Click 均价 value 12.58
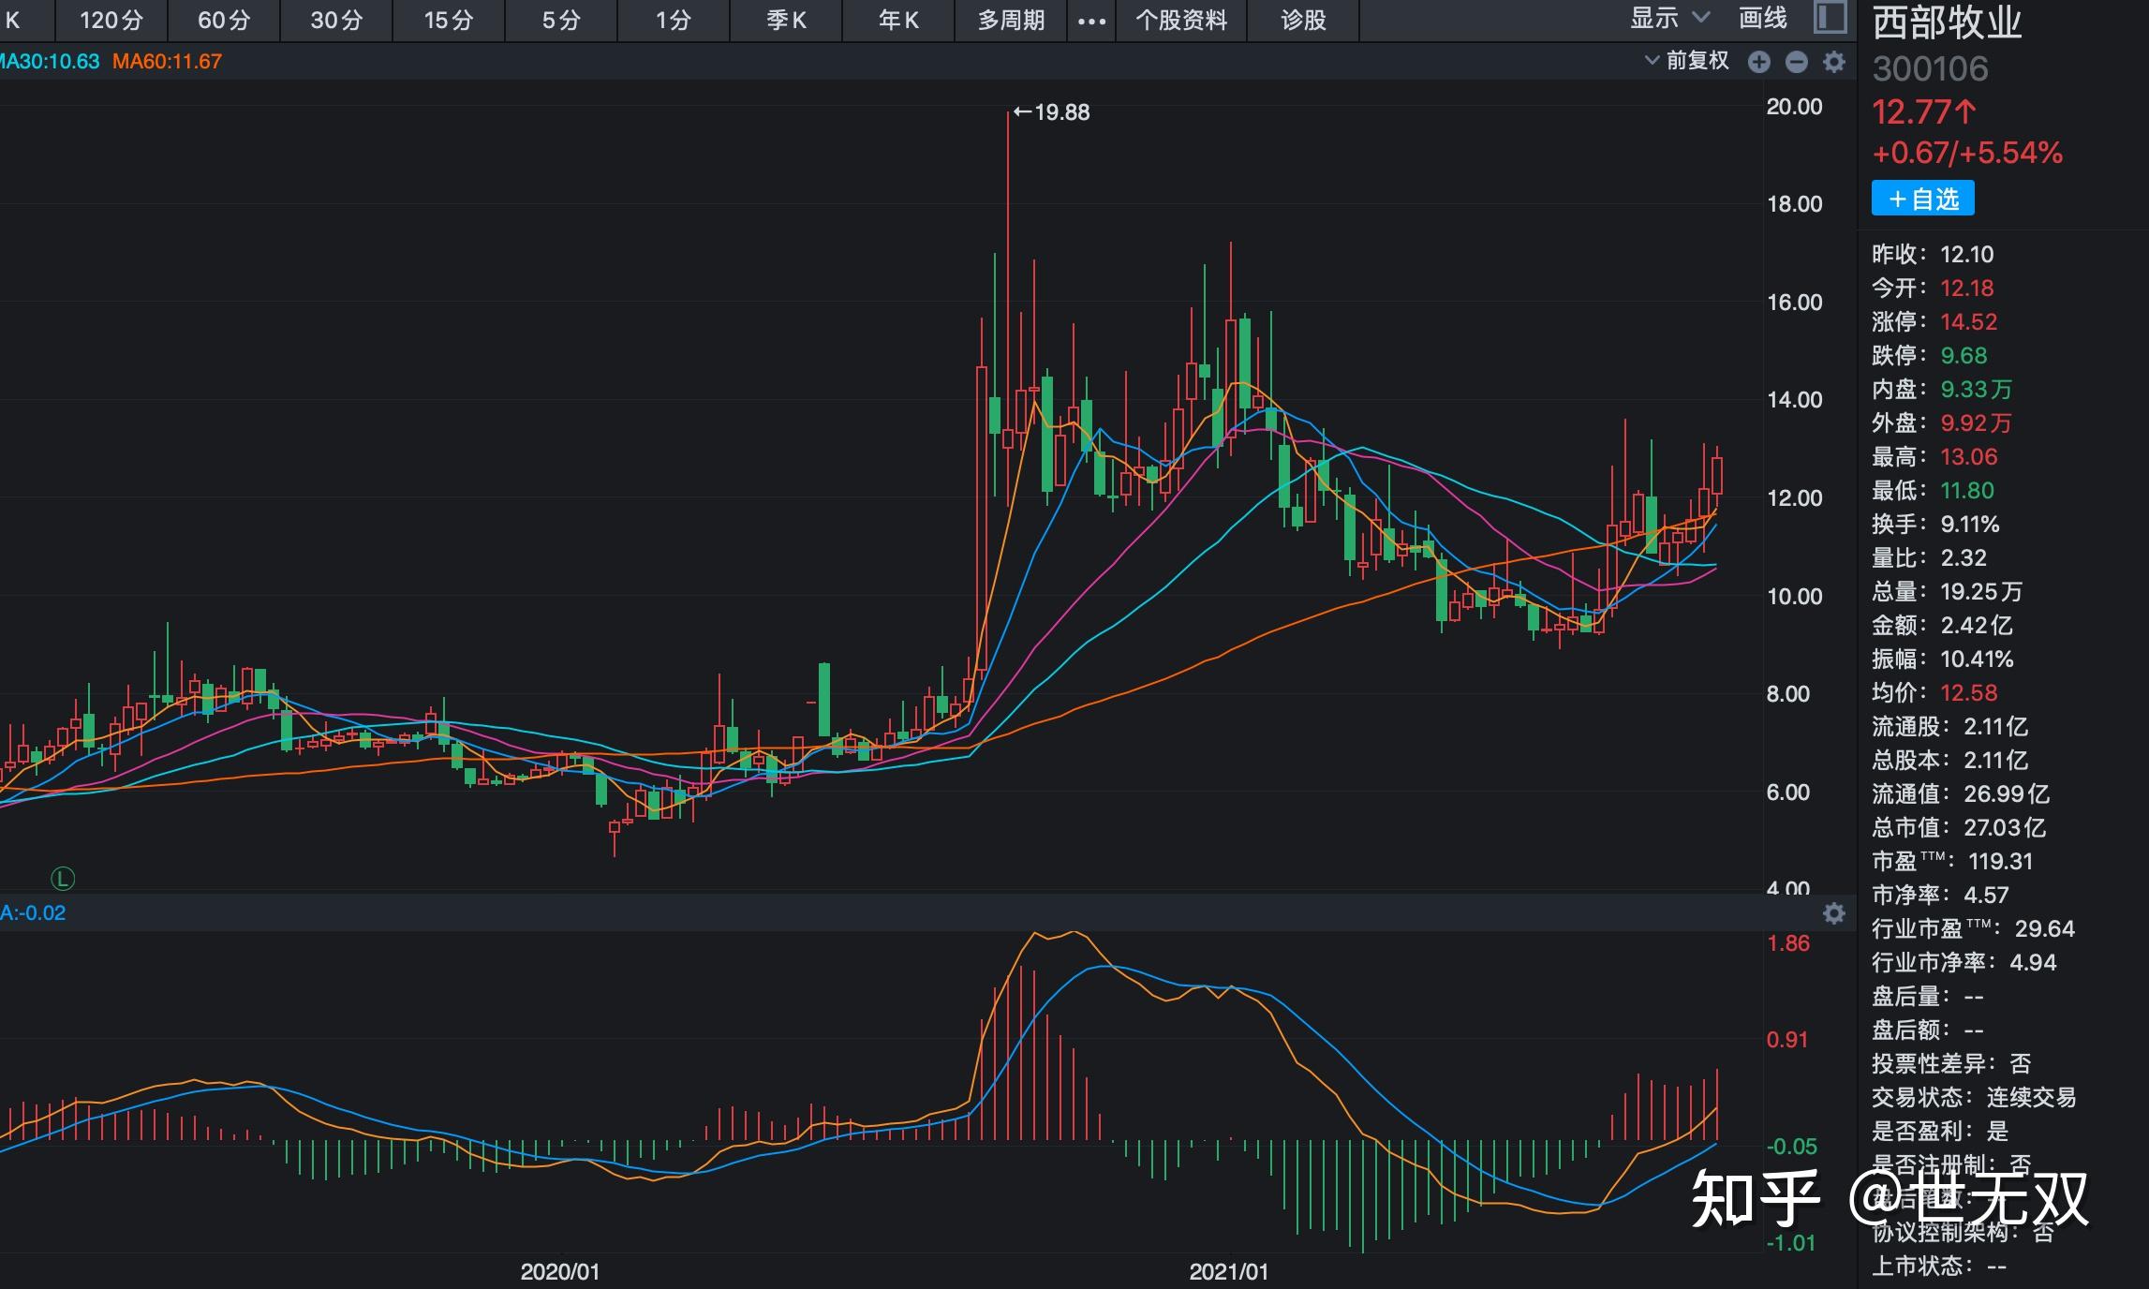The image size is (2149, 1289). click(x=1968, y=692)
